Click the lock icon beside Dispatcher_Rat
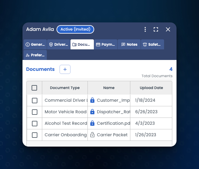Image resolution: width=199 pixels, height=169 pixels. 92,112
